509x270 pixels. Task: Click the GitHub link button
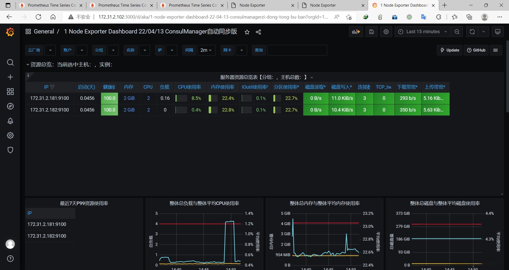(476, 50)
